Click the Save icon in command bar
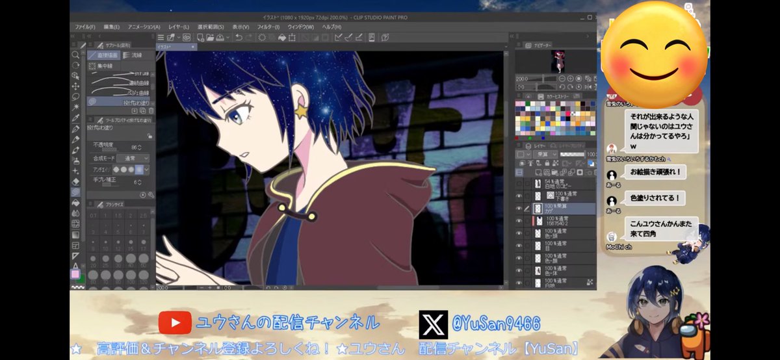Image resolution: width=780 pixels, height=360 pixels. (220, 38)
